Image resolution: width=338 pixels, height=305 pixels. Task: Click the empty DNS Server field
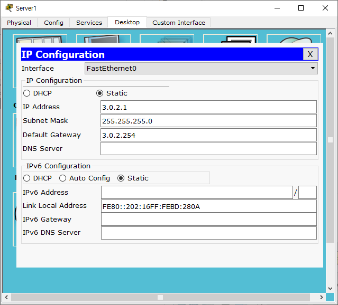tap(208, 148)
